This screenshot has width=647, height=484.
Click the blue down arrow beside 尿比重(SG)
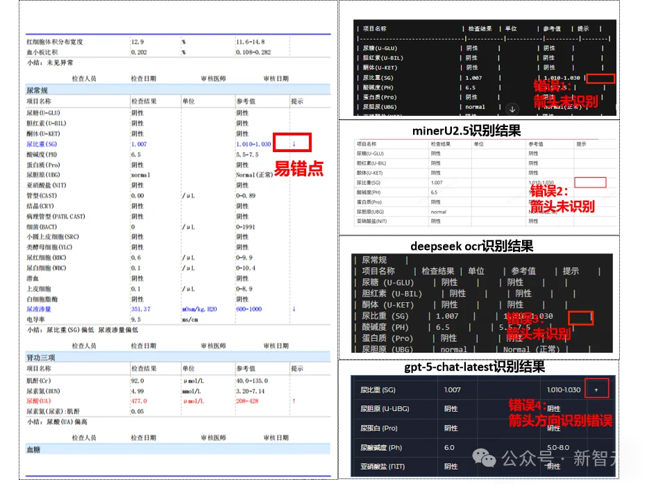point(294,144)
